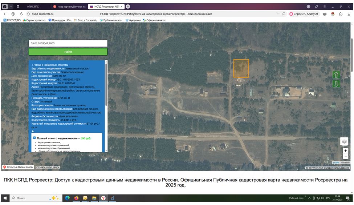Open the Сервис аутентиф bookmark
The width and height of the screenshot is (354, 205).
point(34,20)
